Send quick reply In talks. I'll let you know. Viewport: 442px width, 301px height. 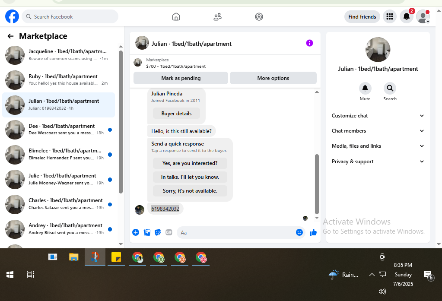click(190, 177)
